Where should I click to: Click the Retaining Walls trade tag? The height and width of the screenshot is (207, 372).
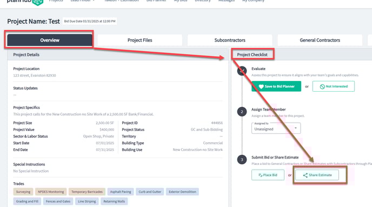[114, 201]
